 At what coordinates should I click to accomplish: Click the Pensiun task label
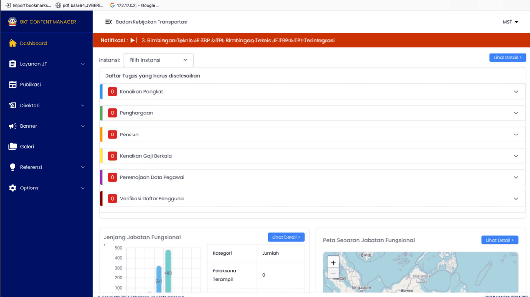click(x=129, y=135)
